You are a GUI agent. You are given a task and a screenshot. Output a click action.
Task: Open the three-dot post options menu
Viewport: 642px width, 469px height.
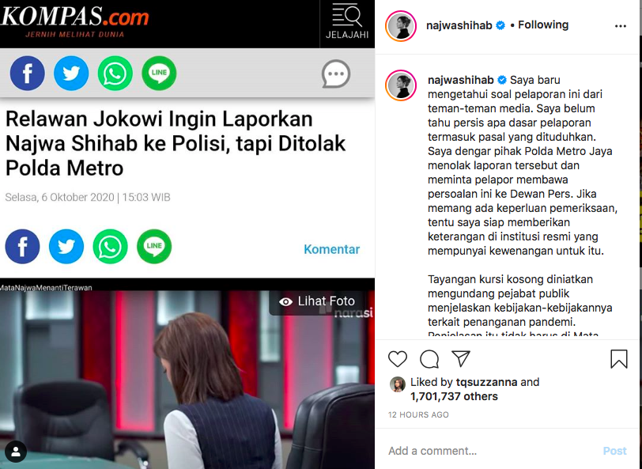[621, 26]
